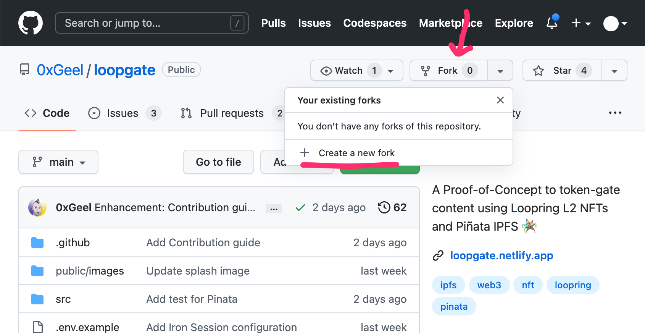Open Marketplace in top navigation

tap(451, 23)
